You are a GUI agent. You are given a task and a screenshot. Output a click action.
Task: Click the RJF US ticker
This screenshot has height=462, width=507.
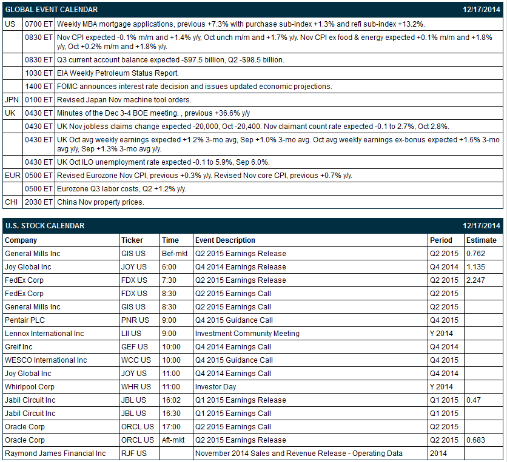(134, 454)
